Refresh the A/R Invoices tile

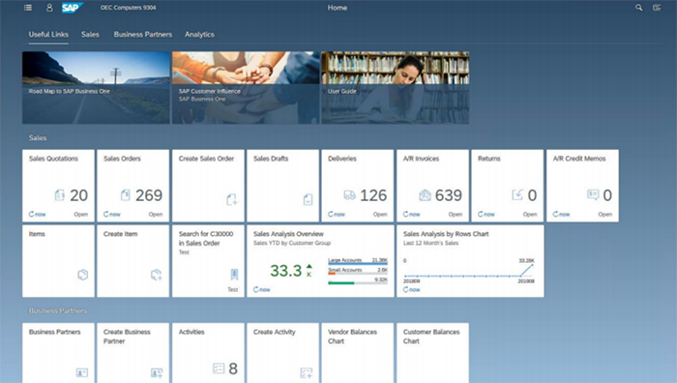click(x=411, y=214)
